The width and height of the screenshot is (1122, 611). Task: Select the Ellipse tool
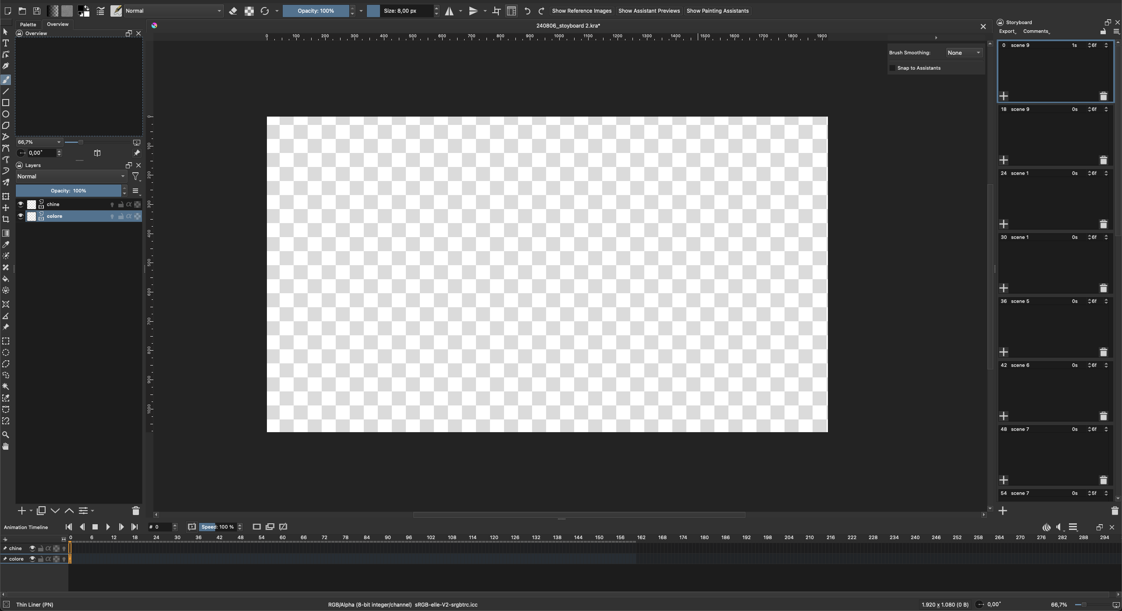6,114
